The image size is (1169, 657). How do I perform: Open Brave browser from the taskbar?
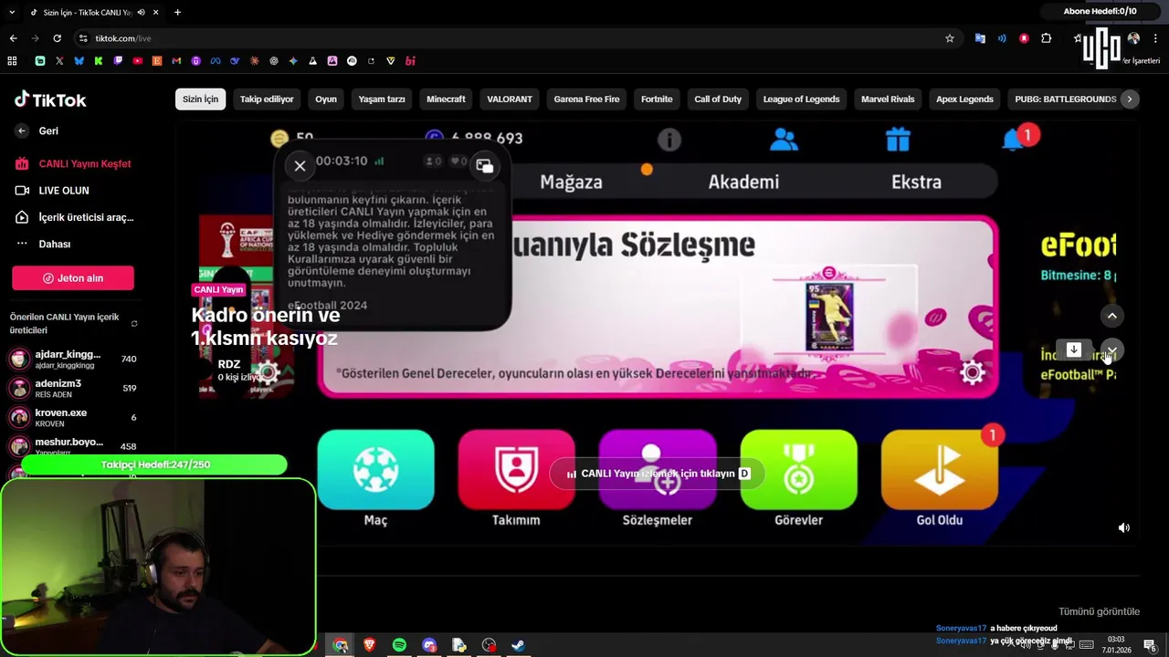point(370,645)
